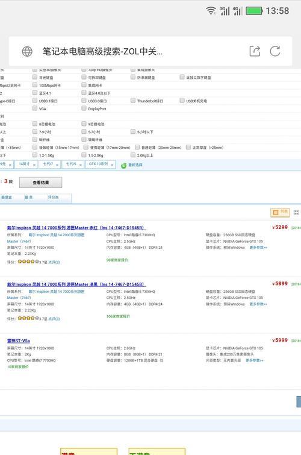Sort results by 最便宜 tab

pyautogui.click(x=7, y=197)
